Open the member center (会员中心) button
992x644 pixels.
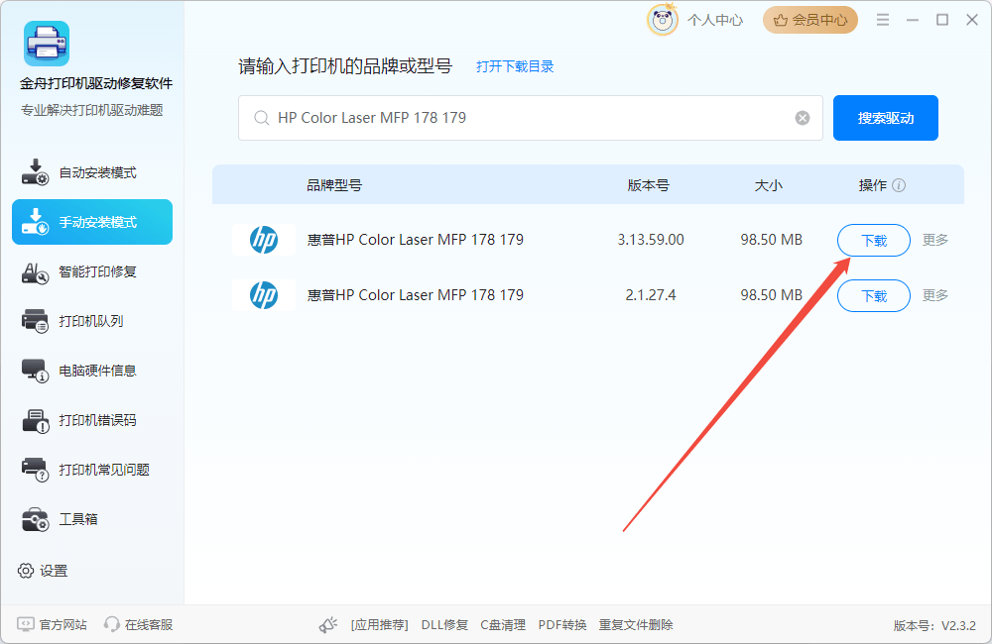click(809, 20)
